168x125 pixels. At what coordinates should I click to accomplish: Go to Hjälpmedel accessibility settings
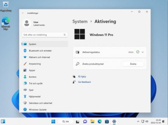tap(45, 96)
